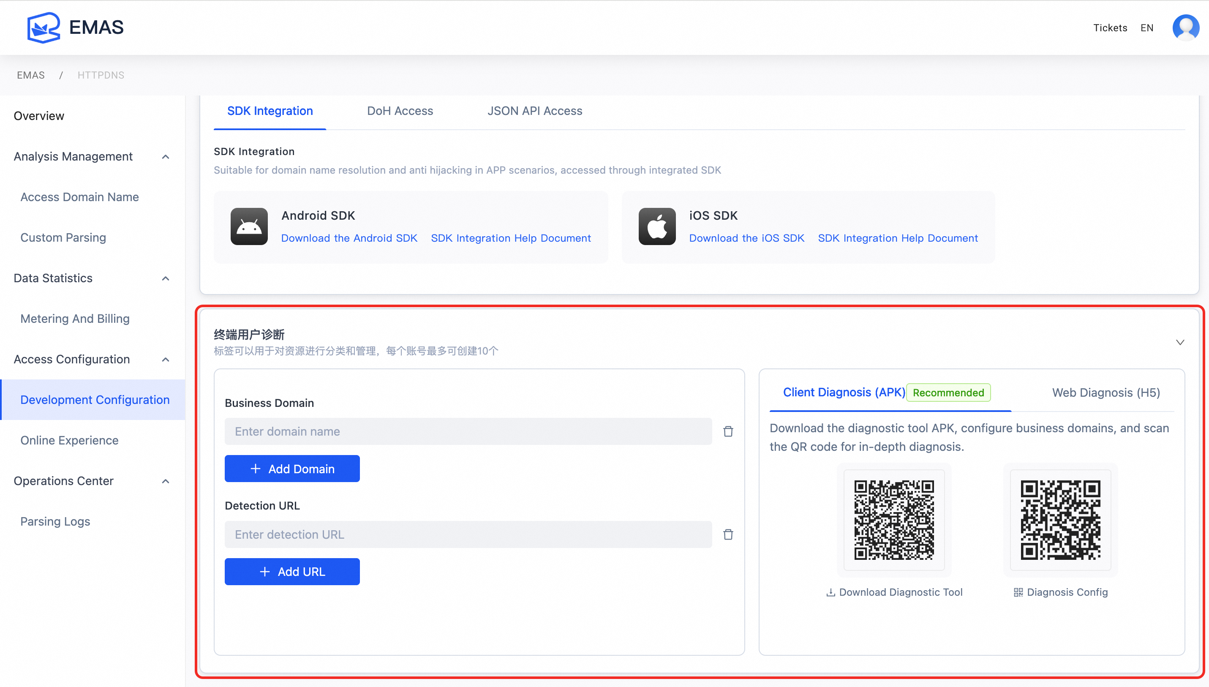Viewport: 1209px width, 687px height.
Task: Open Parsing Logs page
Action: tap(55, 522)
